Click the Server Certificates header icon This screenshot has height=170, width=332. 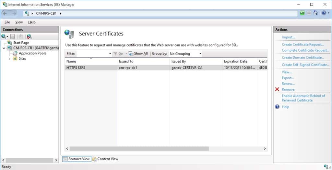point(69,34)
